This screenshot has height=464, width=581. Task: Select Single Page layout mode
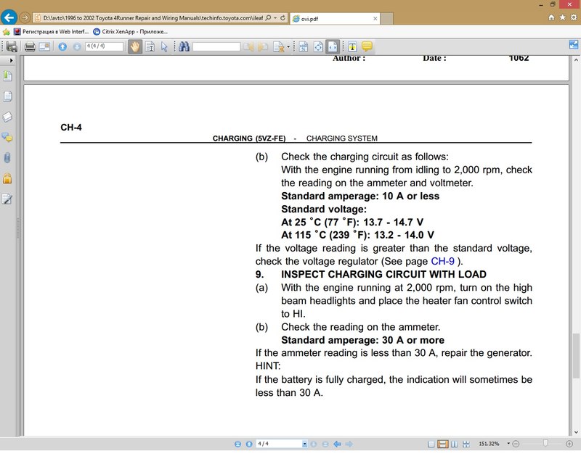431,444
